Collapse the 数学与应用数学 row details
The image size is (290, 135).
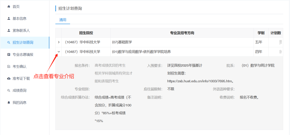[59, 52]
